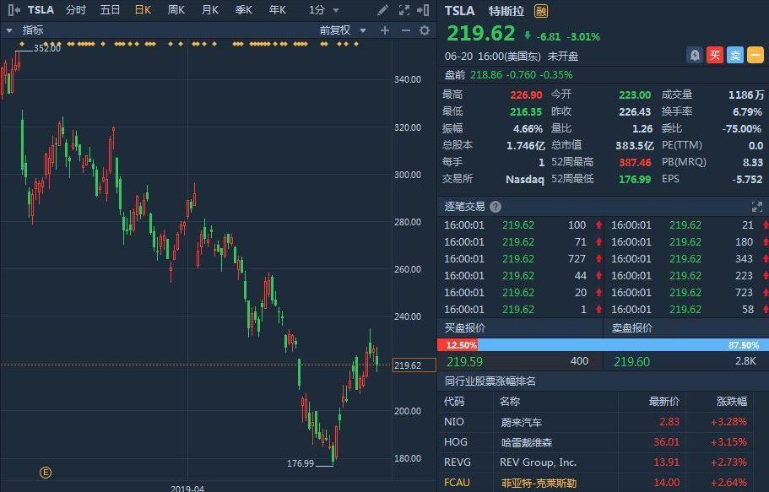Screen dimensions: 769x492
Task: Click the 52周最低 value 176.99
Action: tap(635, 179)
